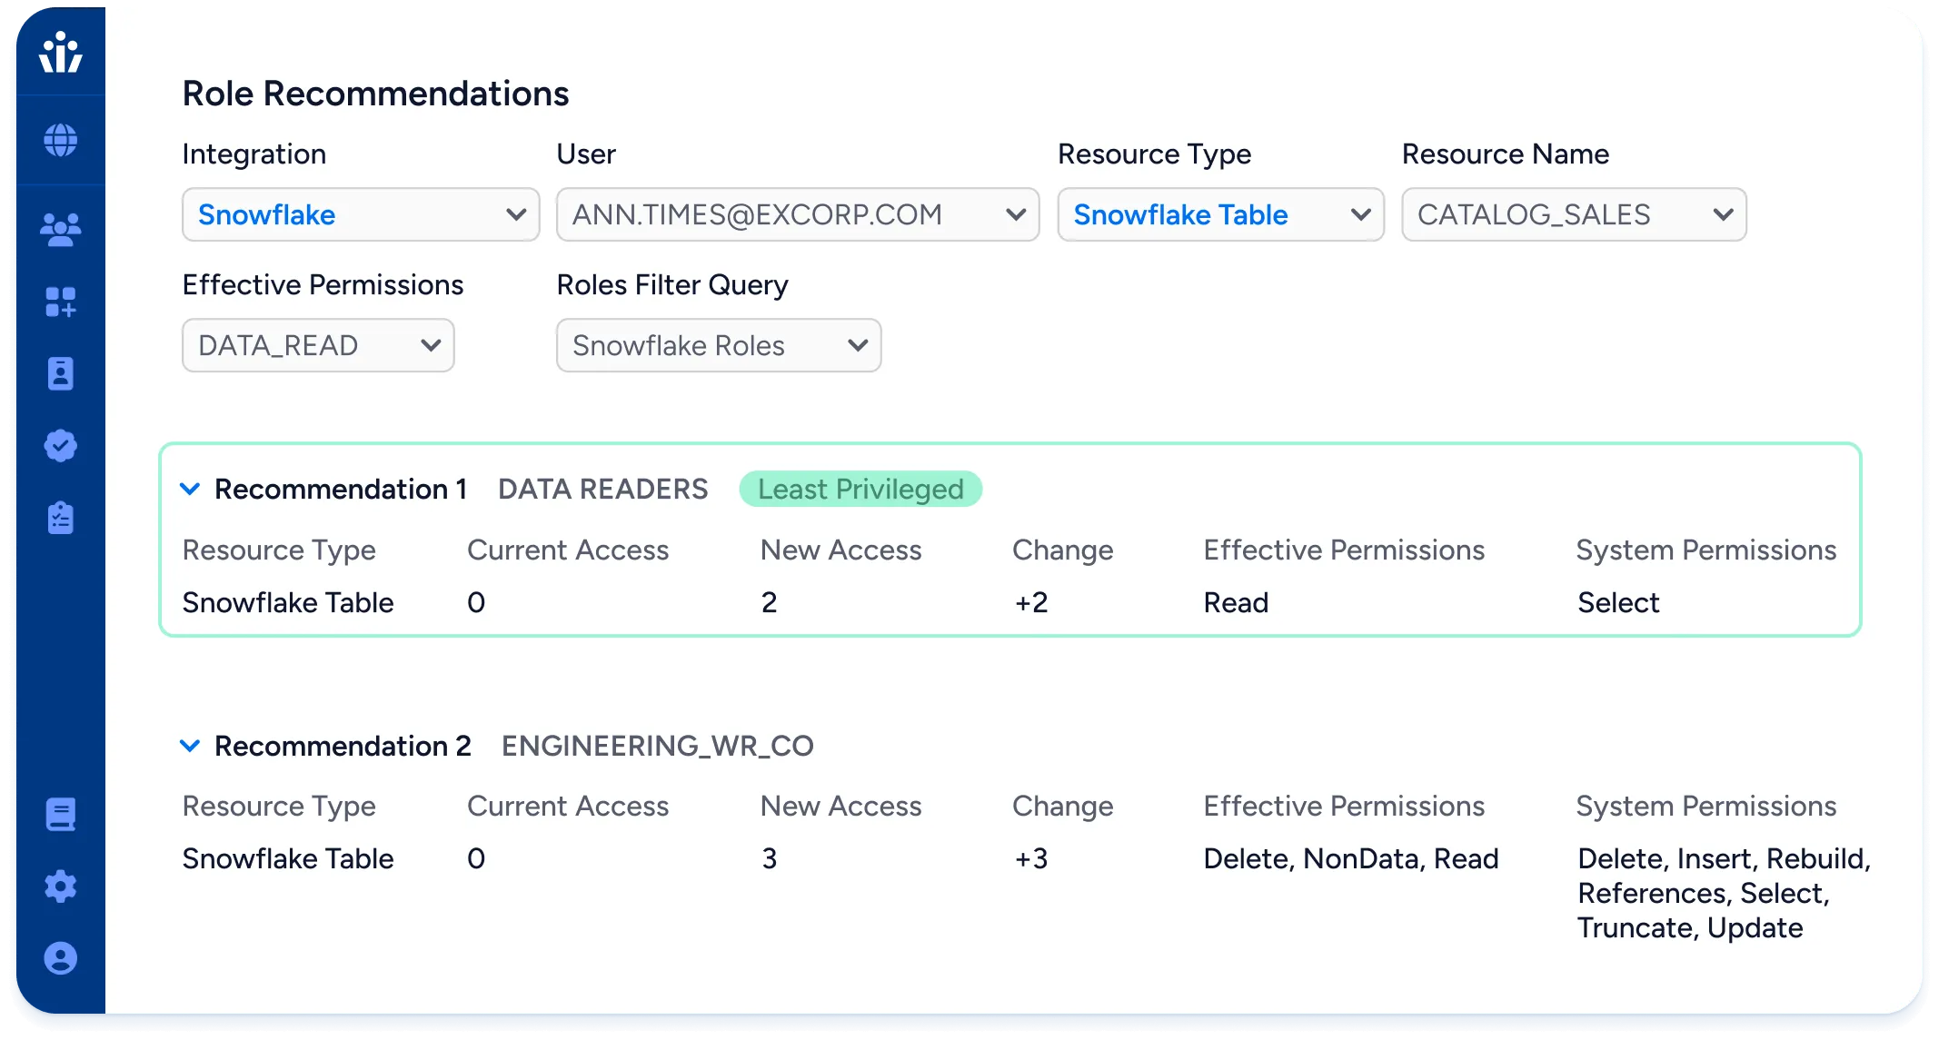Viewport: 1939px width, 1040px height.
Task: Click the ENGINEERING_WR_CO role name
Action: click(657, 746)
